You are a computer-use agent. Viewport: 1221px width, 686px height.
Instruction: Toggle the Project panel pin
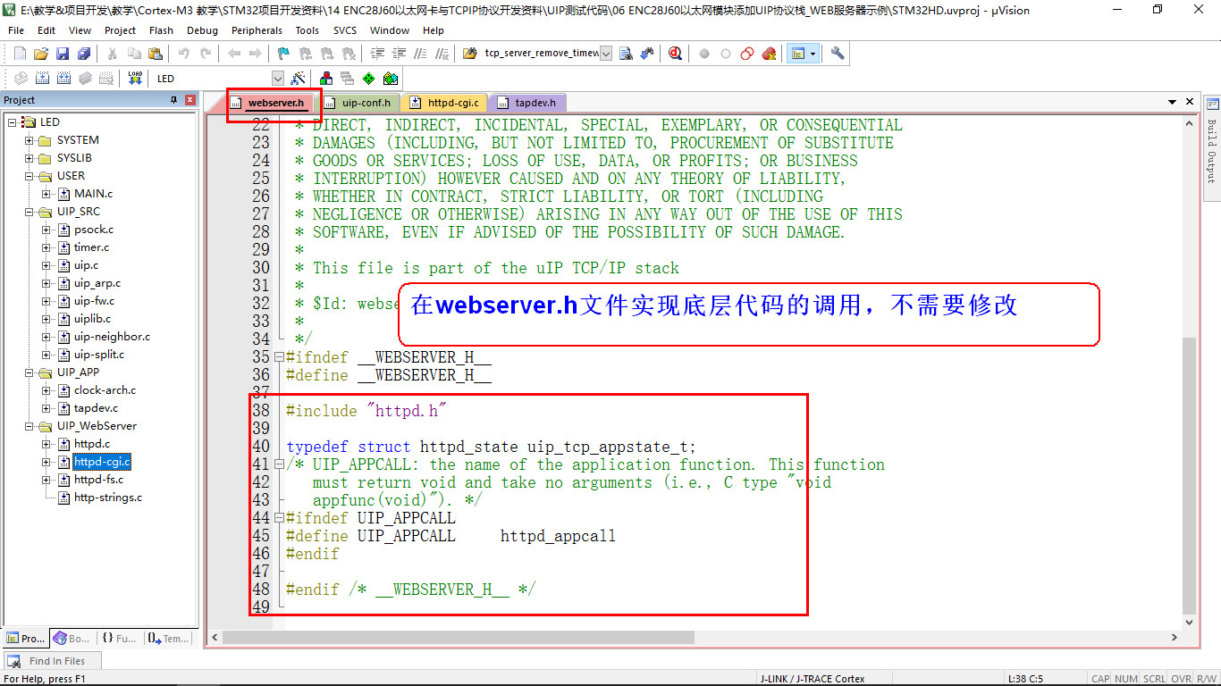coord(174,100)
